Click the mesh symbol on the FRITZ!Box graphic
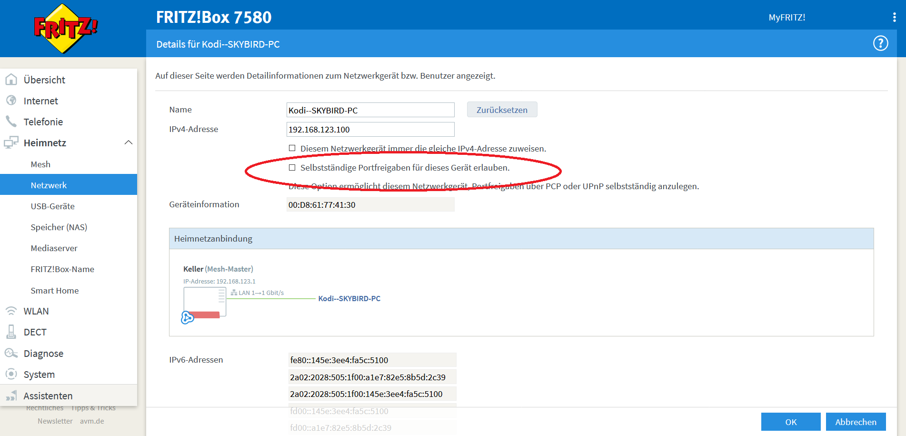The width and height of the screenshot is (906, 436). pyautogui.click(x=187, y=317)
